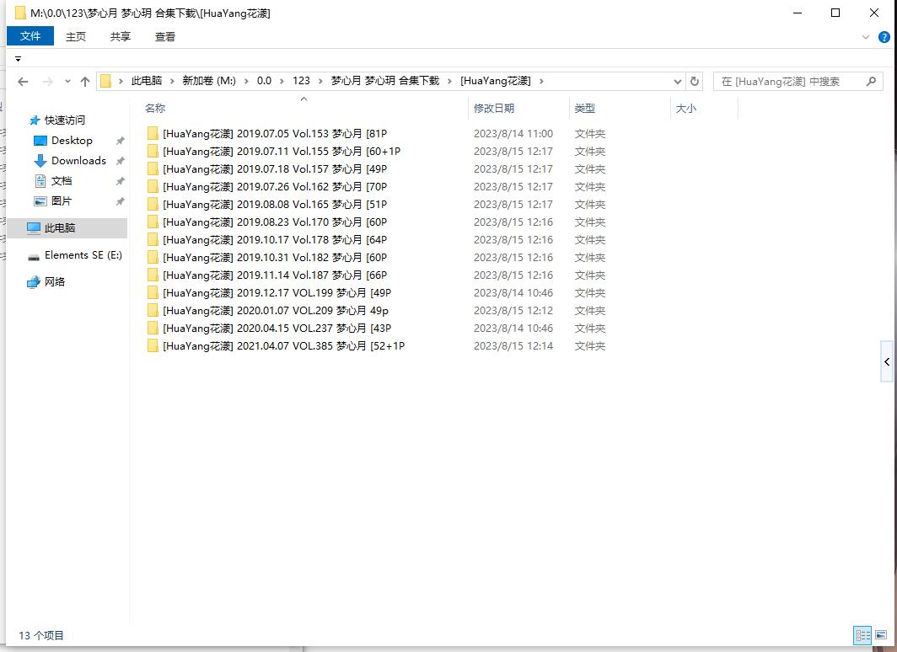Select the Vol.153 folder from 2019.07.05
The width and height of the screenshot is (897, 652).
274,134
